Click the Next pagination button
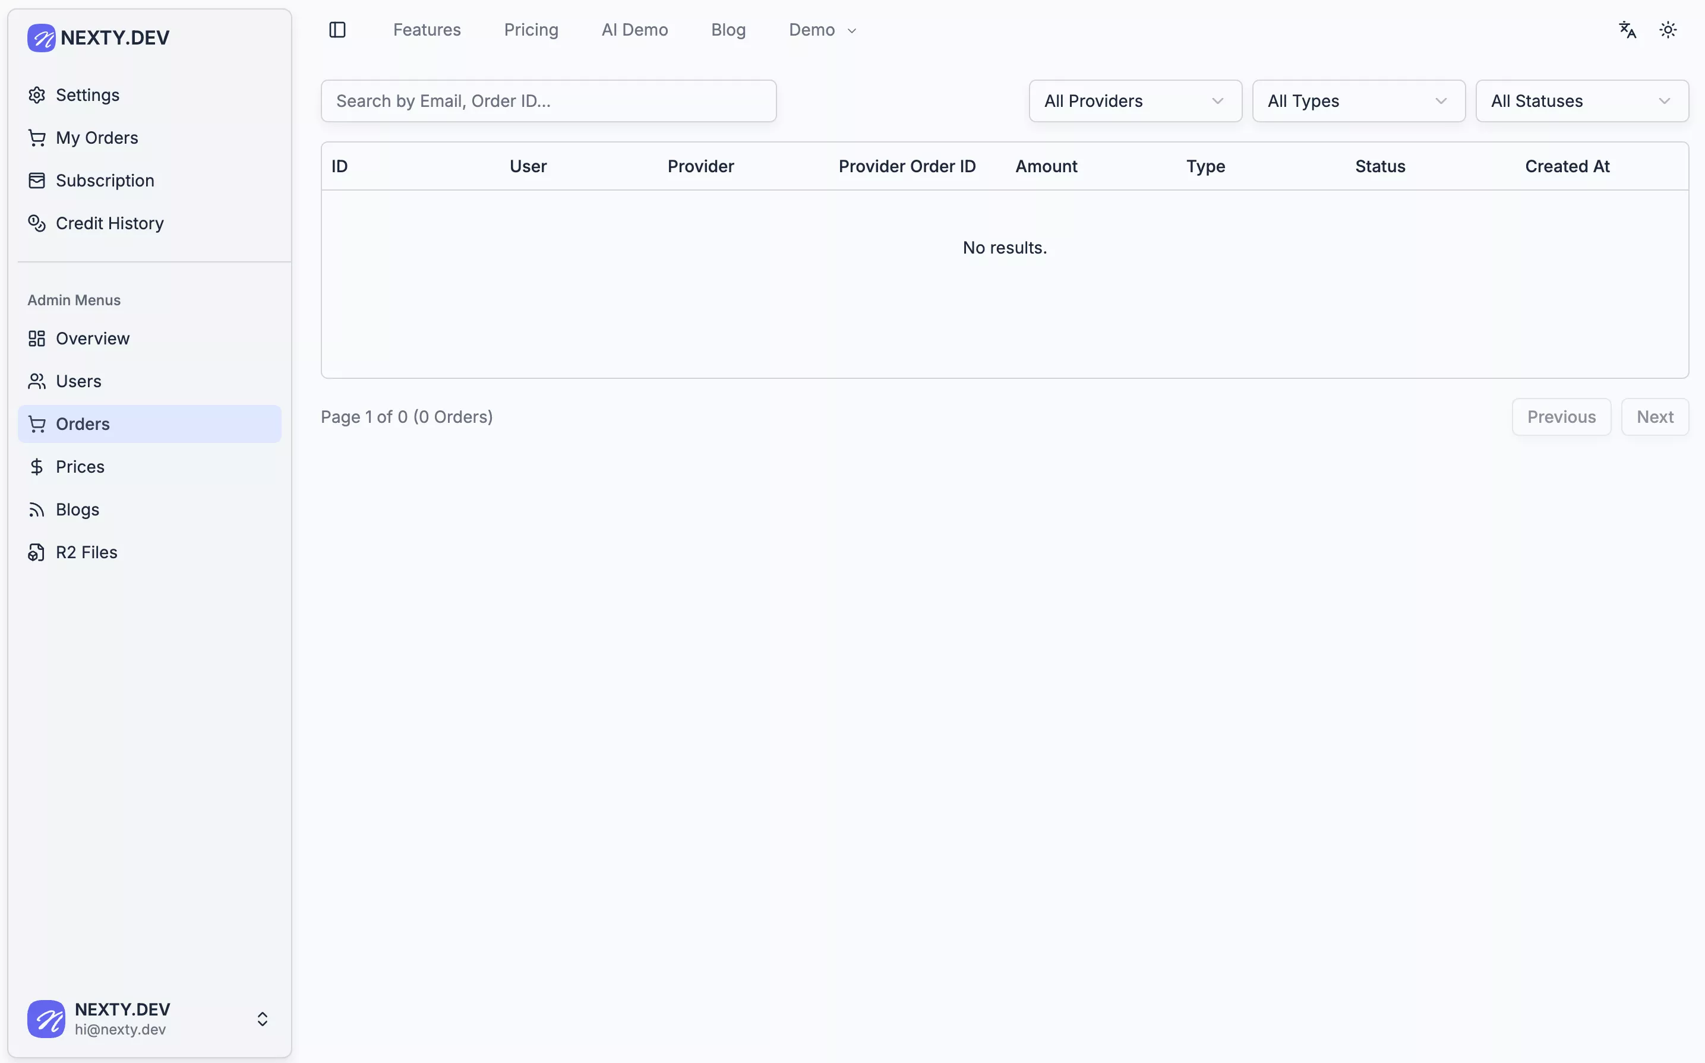The width and height of the screenshot is (1705, 1063). 1654,417
